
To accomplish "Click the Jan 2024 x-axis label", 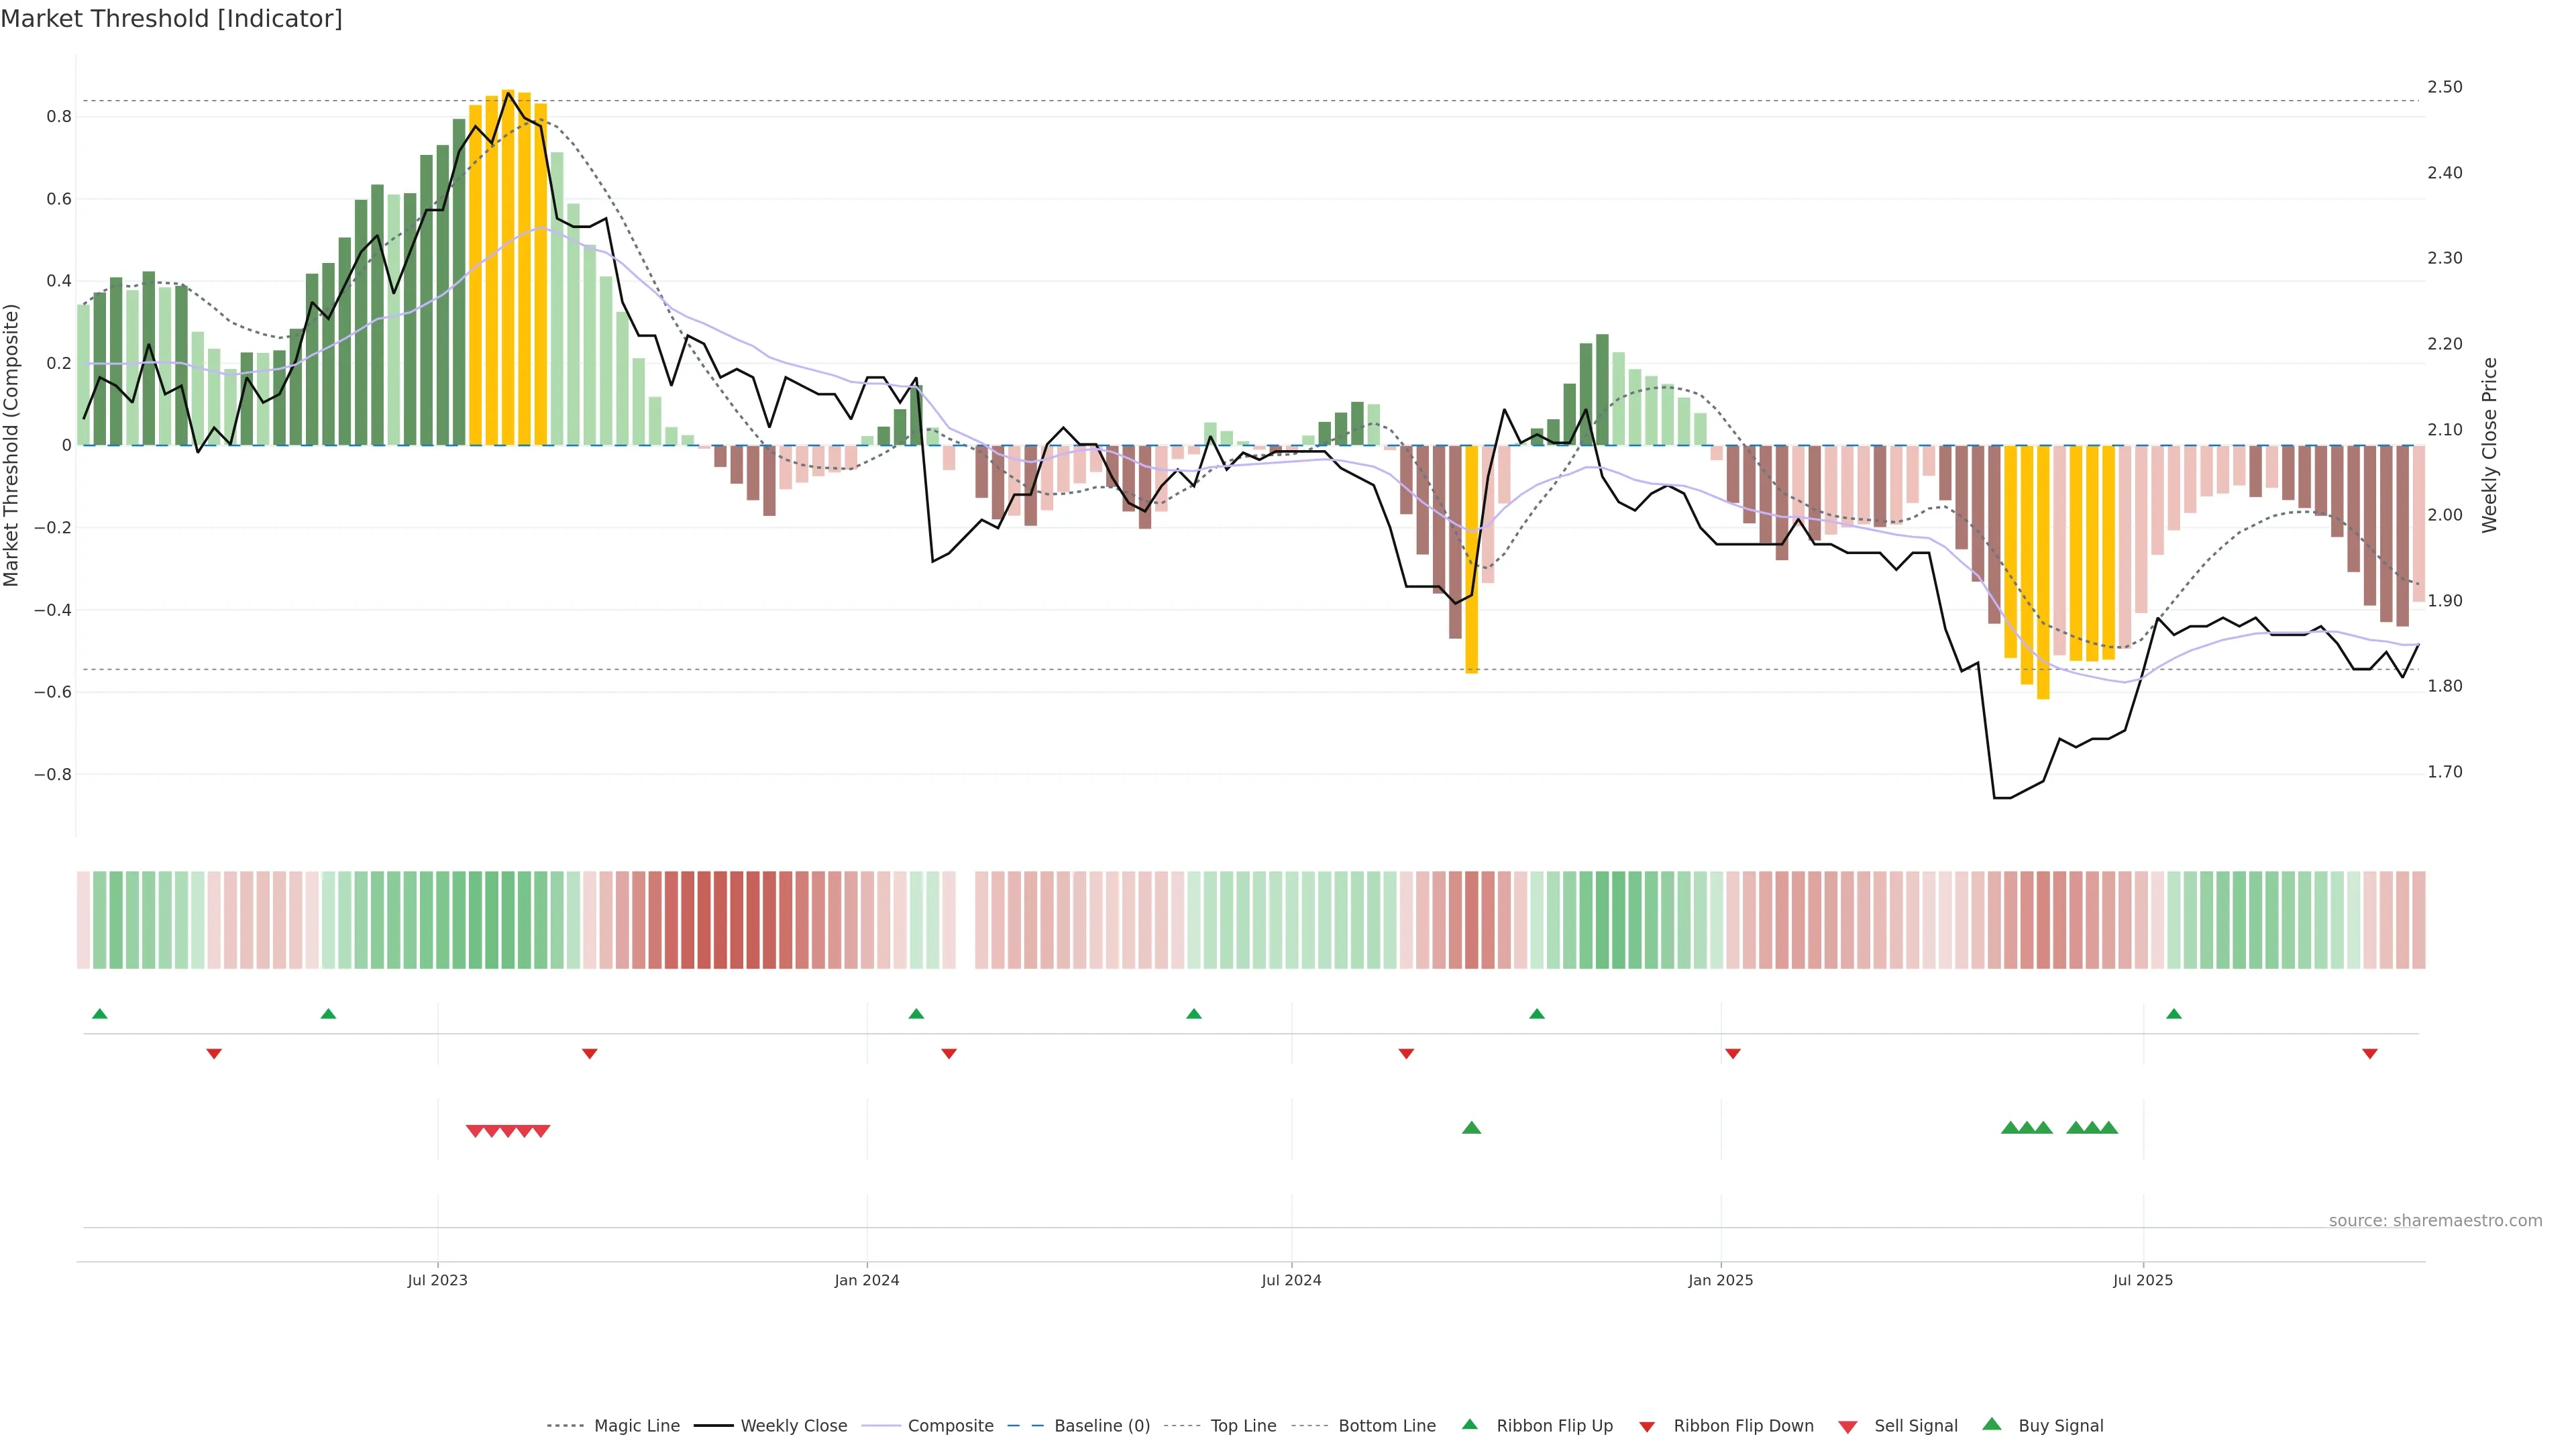I will [867, 1280].
